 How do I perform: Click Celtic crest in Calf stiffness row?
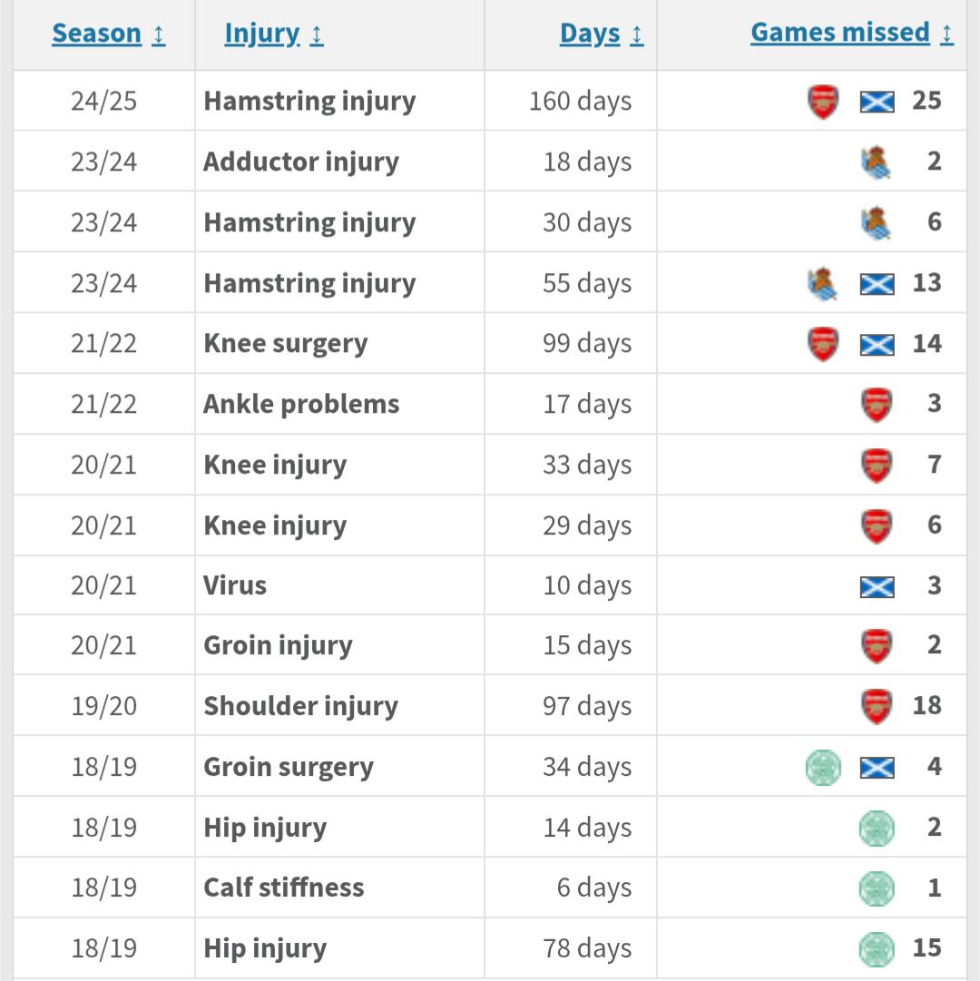click(x=877, y=888)
